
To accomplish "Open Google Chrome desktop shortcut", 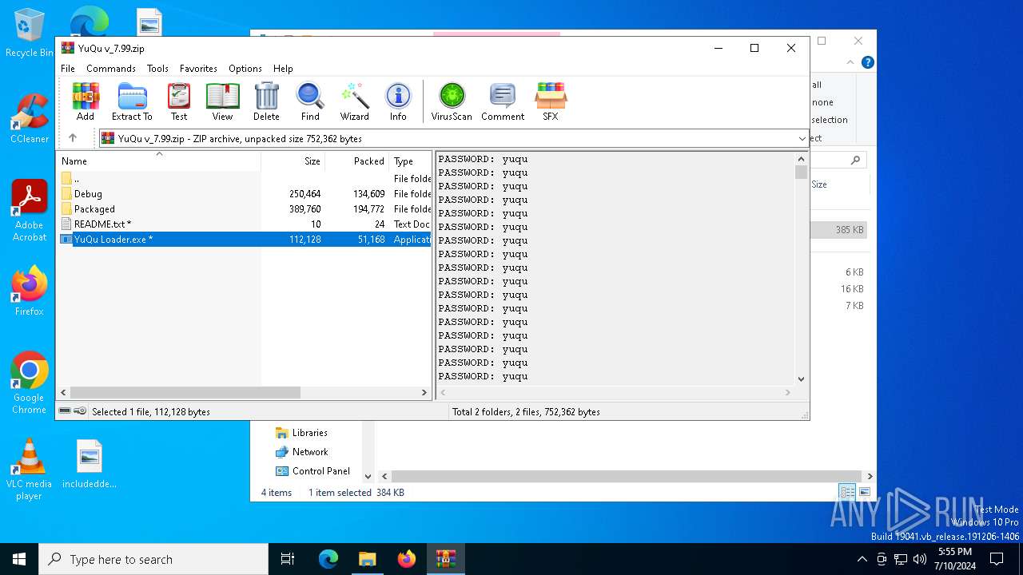I will (30, 383).
